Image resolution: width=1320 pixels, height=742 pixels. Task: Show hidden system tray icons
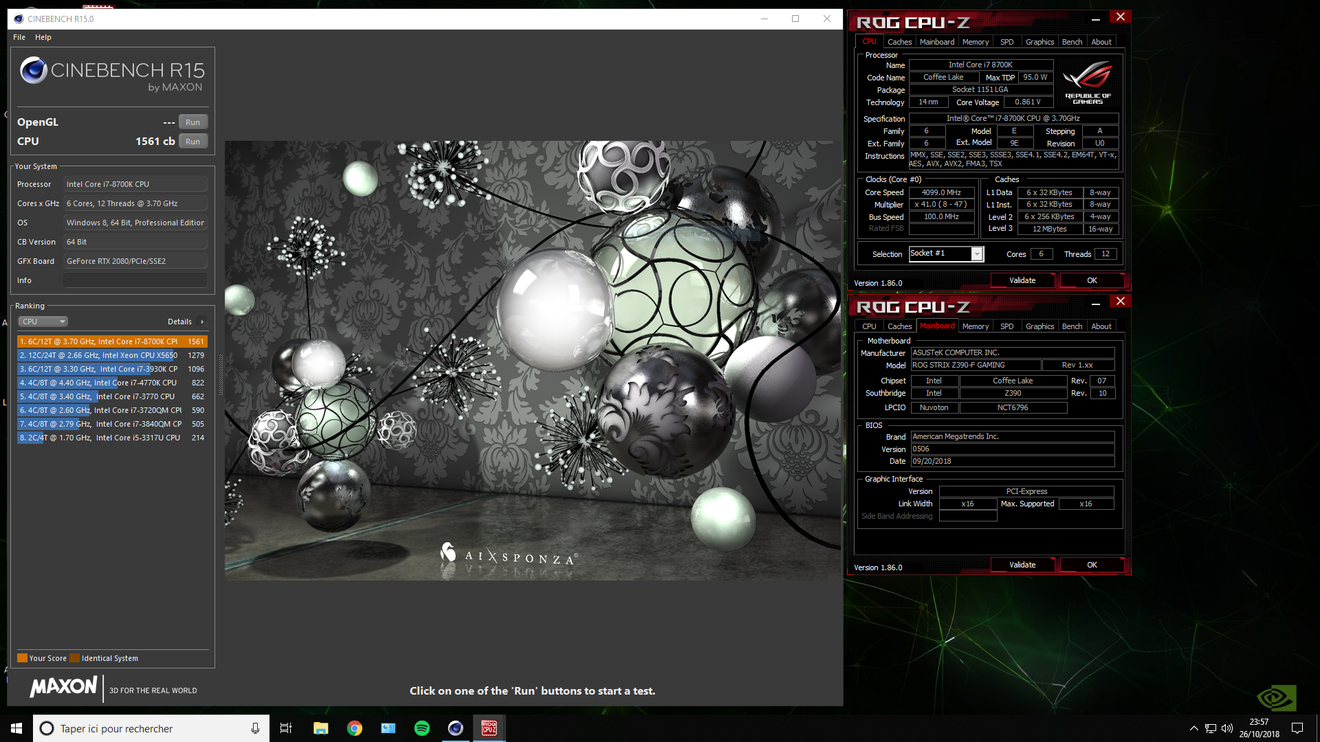coord(1193,728)
